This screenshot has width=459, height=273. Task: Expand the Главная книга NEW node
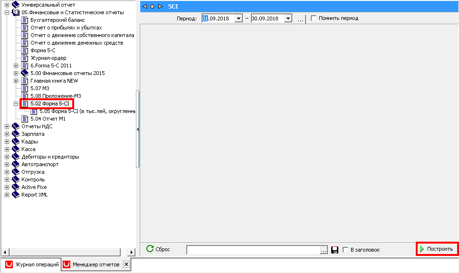[x=16, y=81]
